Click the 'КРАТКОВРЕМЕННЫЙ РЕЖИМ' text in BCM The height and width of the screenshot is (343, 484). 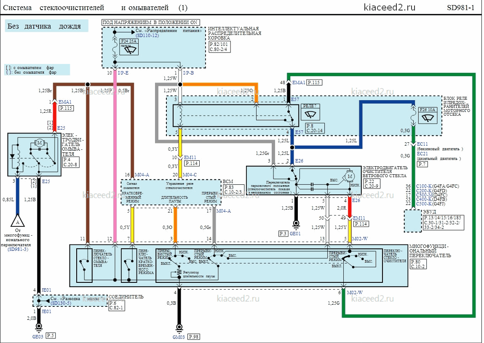tap(133, 197)
